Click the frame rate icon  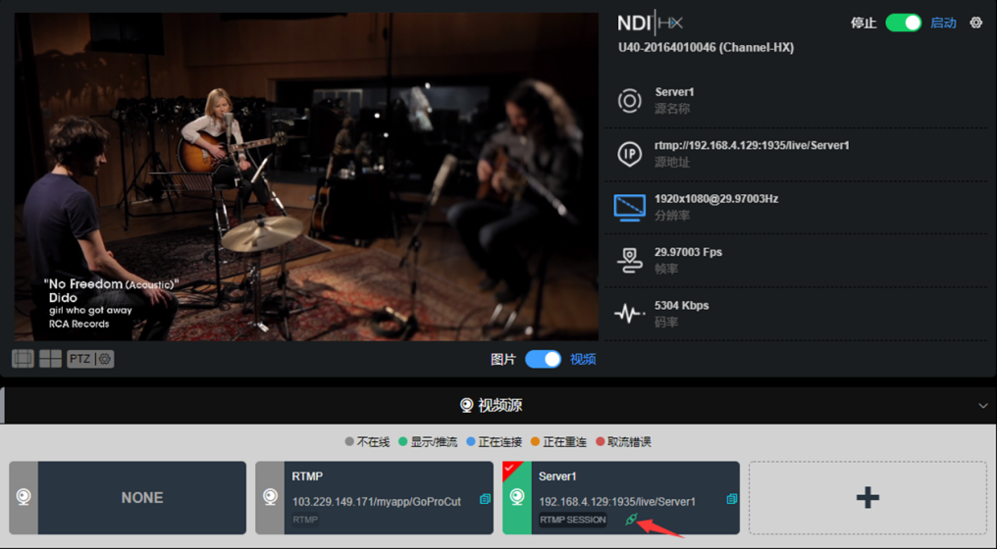[x=629, y=261]
